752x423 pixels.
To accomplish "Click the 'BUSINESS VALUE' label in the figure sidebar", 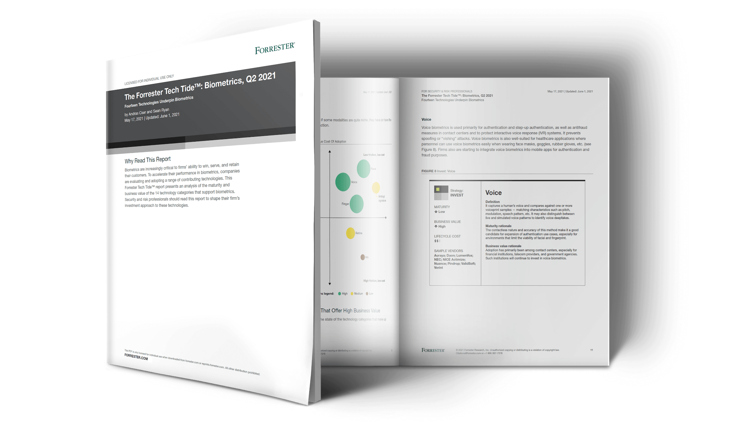I will [447, 222].
